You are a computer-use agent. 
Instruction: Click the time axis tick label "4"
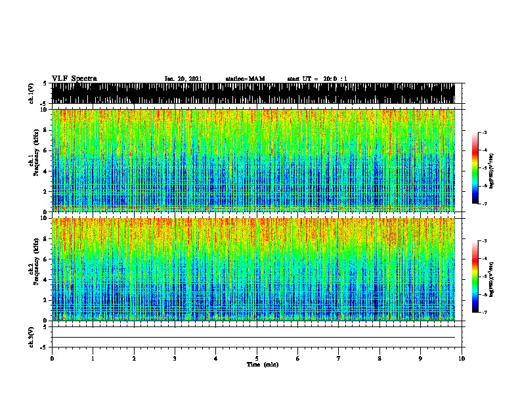point(216,359)
